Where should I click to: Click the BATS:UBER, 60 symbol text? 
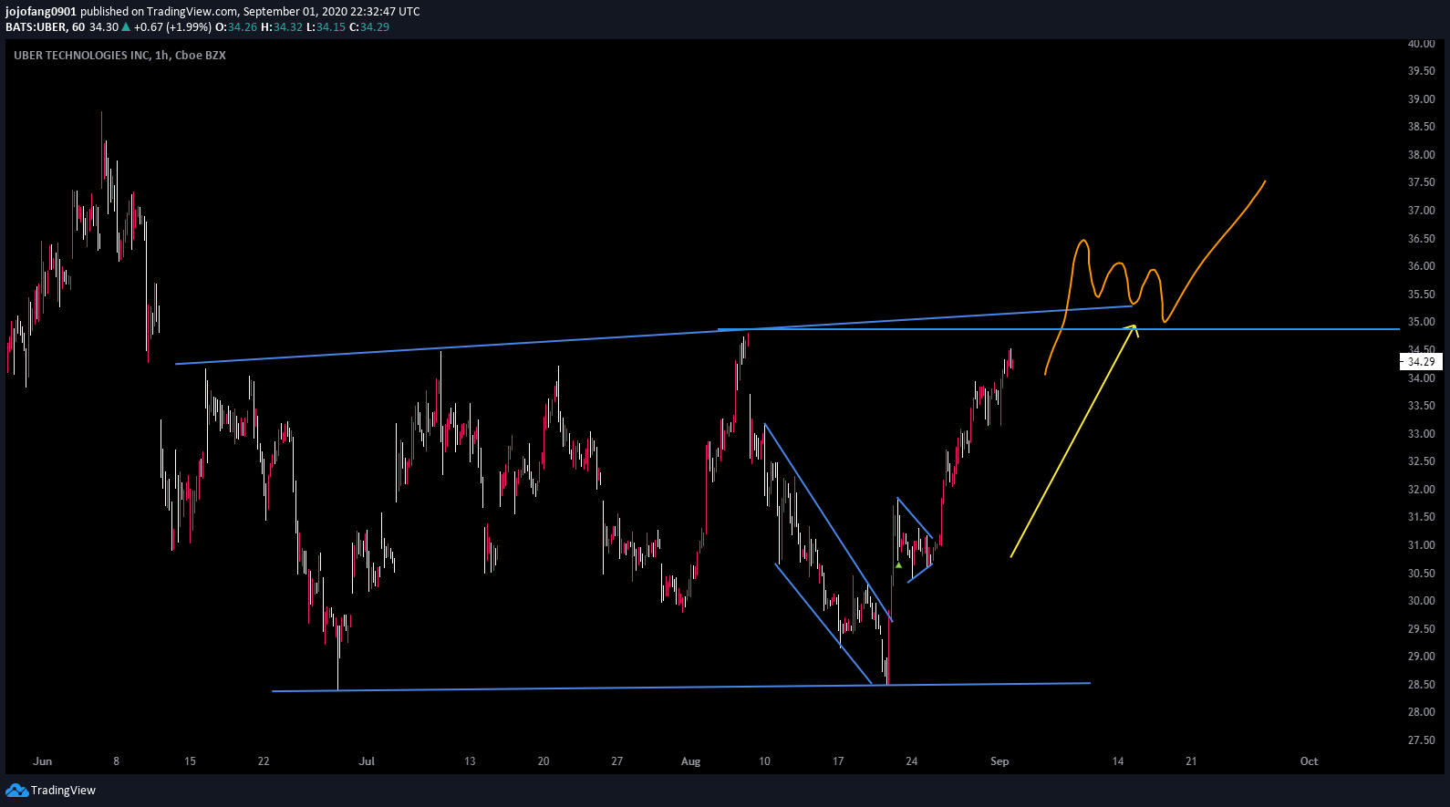pyautogui.click(x=46, y=27)
